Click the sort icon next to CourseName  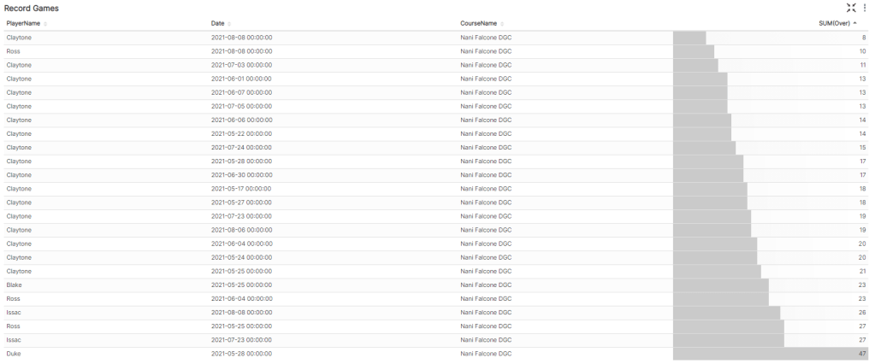click(x=502, y=24)
